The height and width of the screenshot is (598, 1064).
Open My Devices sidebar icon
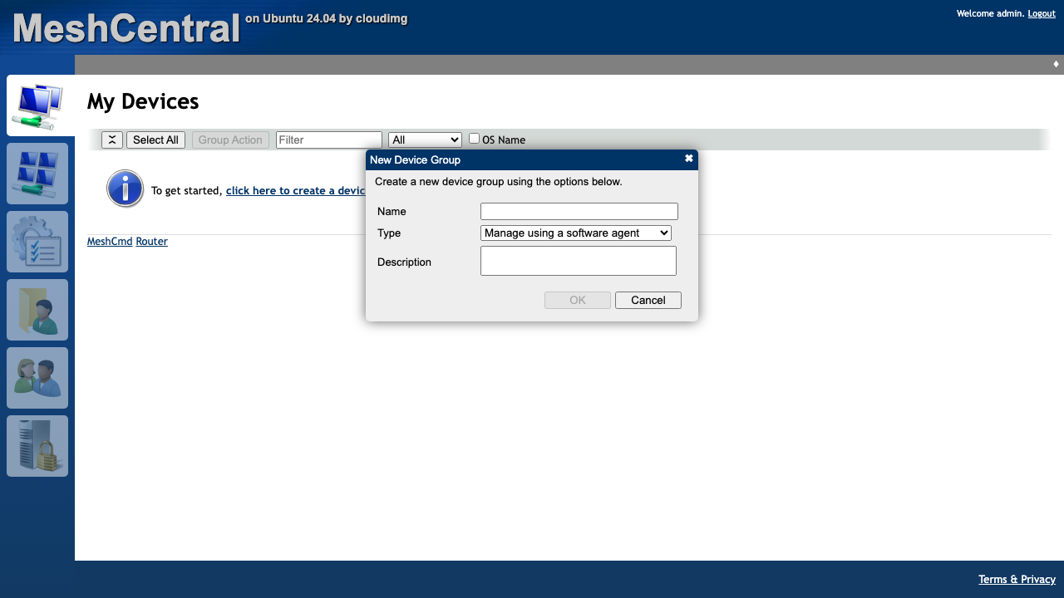pyautogui.click(x=38, y=105)
